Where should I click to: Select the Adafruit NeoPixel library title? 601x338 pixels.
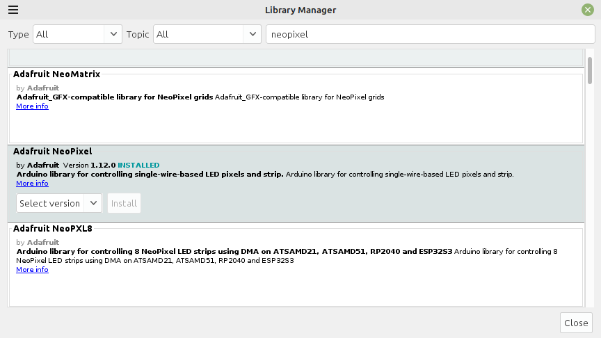52,152
